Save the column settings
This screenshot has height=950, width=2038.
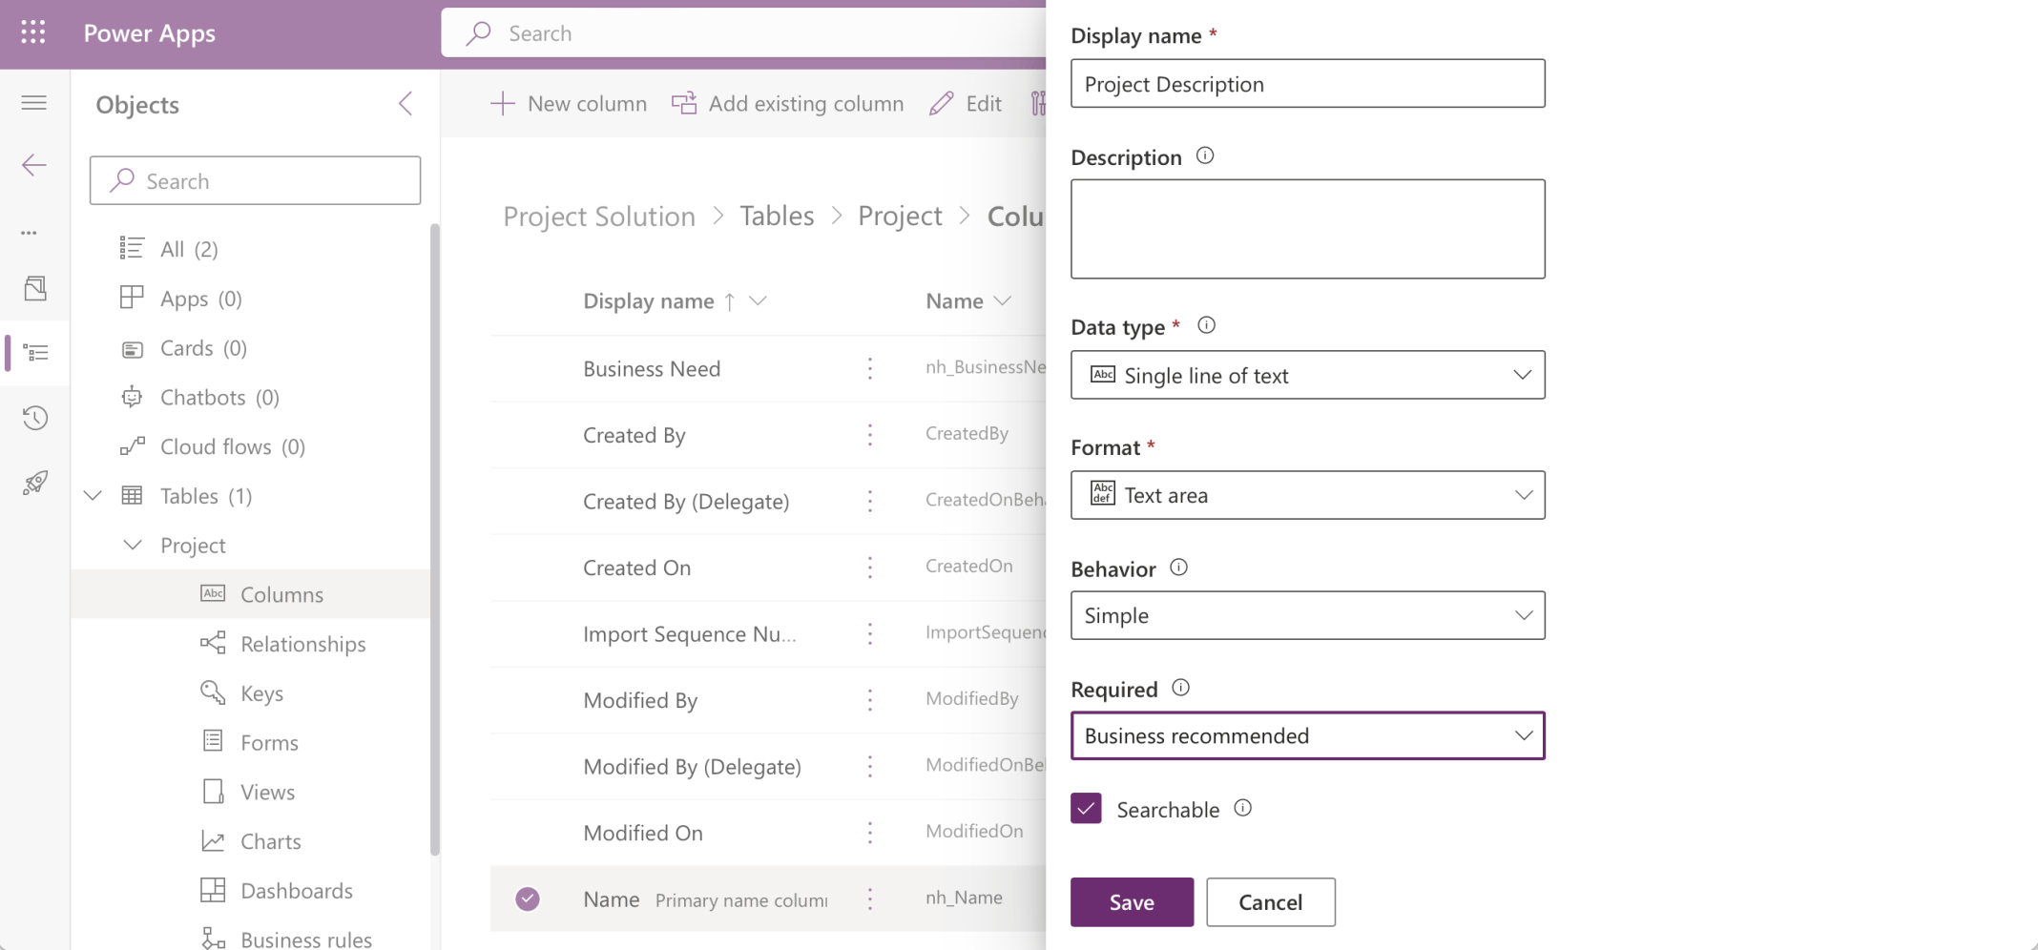[x=1132, y=902]
